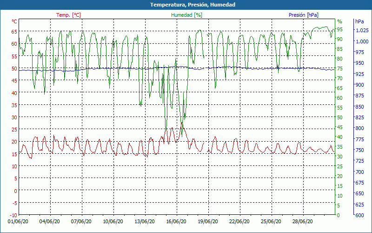Click the '07/06/20' date axis label
372x233 pixels.
(x=81, y=221)
